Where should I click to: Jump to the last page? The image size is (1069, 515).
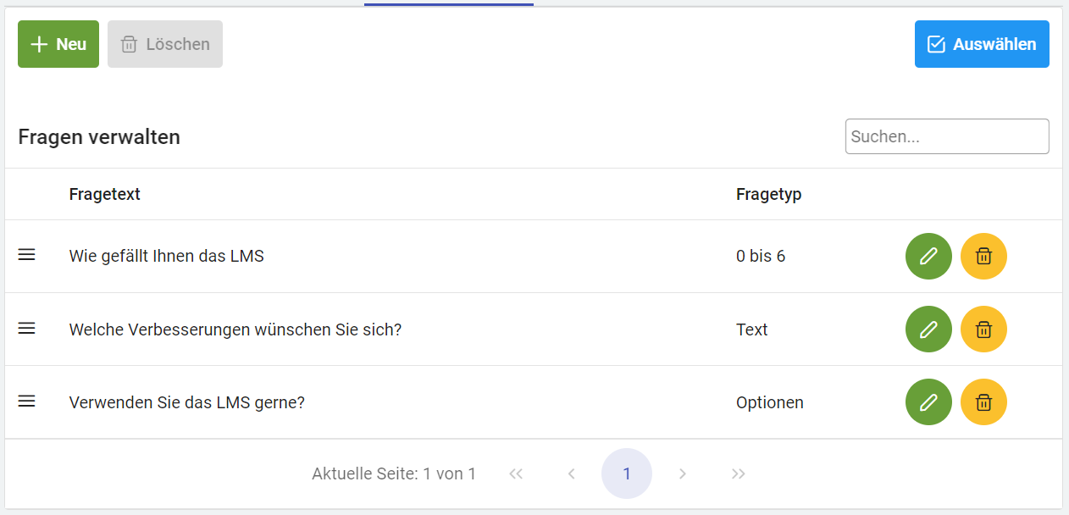pyautogui.click(x=739, y=474)
